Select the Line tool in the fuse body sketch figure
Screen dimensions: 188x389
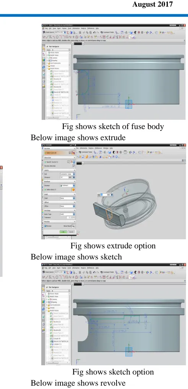(47, 37)
